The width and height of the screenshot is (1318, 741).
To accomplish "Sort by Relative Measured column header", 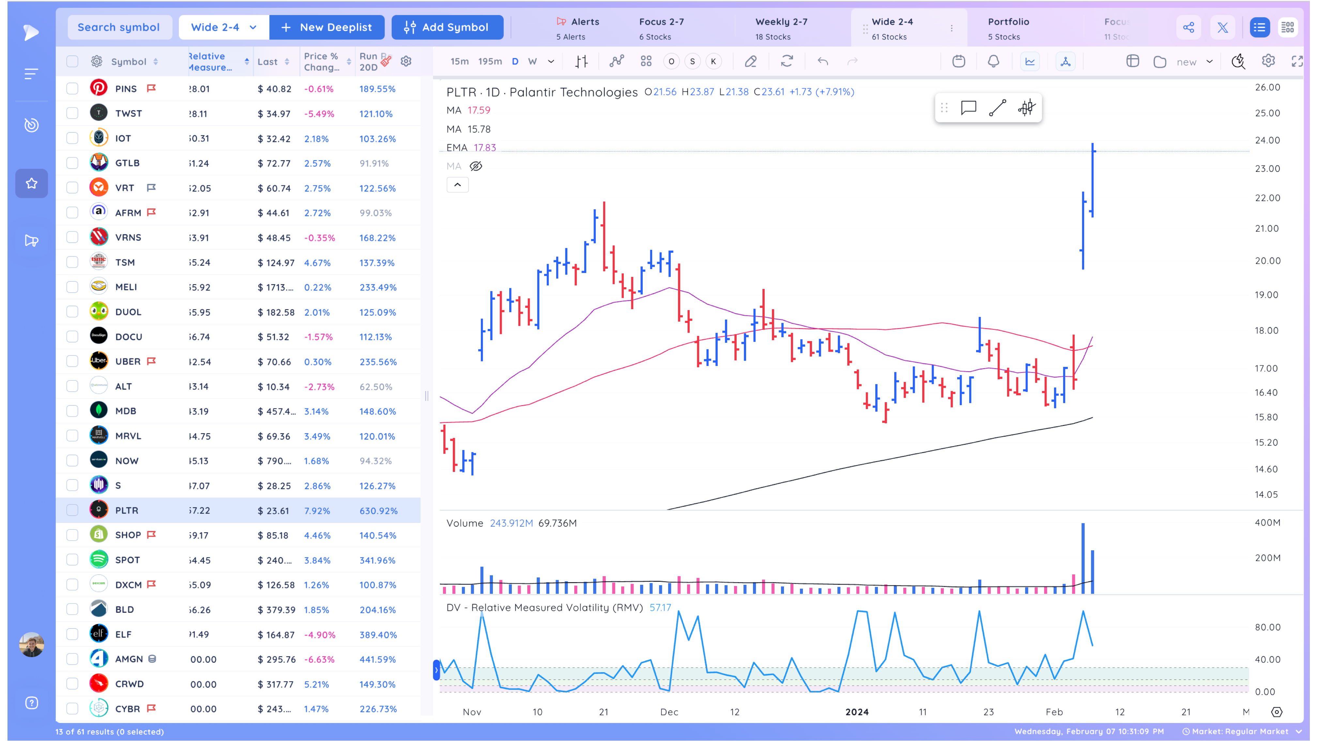I will [219, 61].
